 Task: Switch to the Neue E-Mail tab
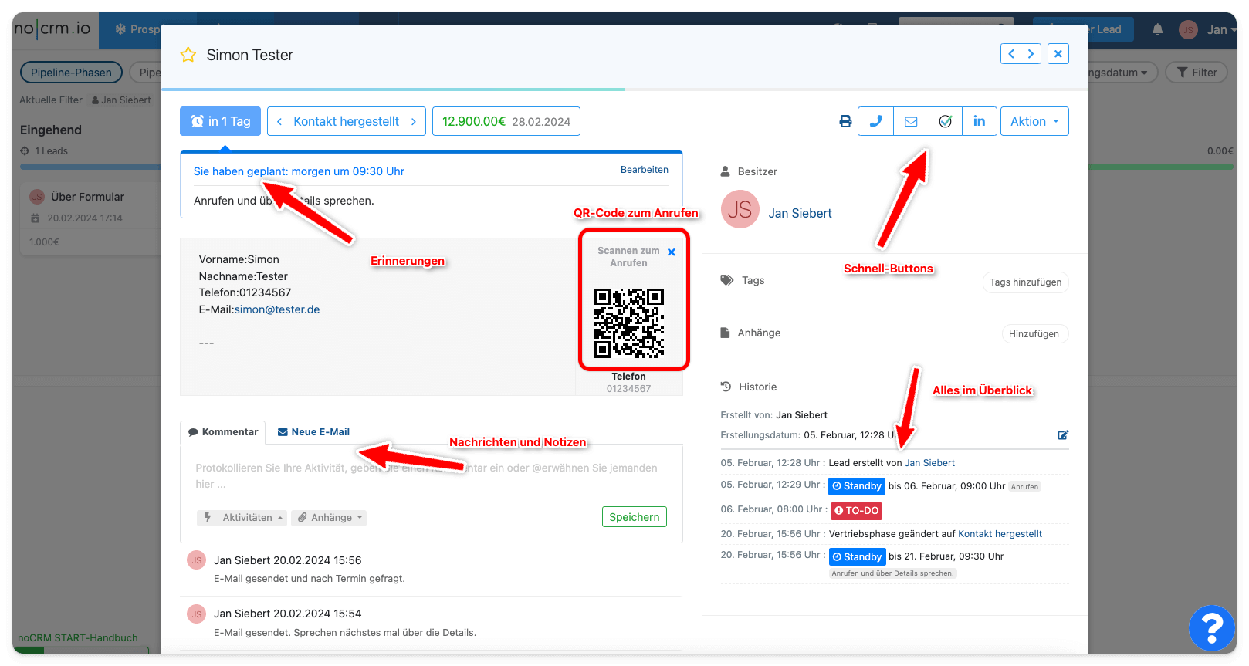pyautogui.click(x=313, y=432)
